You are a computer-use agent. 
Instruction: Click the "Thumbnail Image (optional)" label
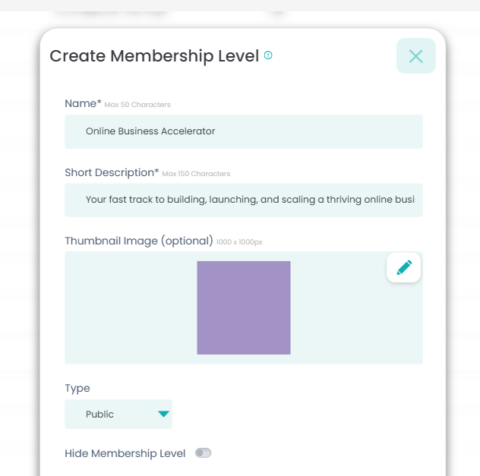coord(138,241)
